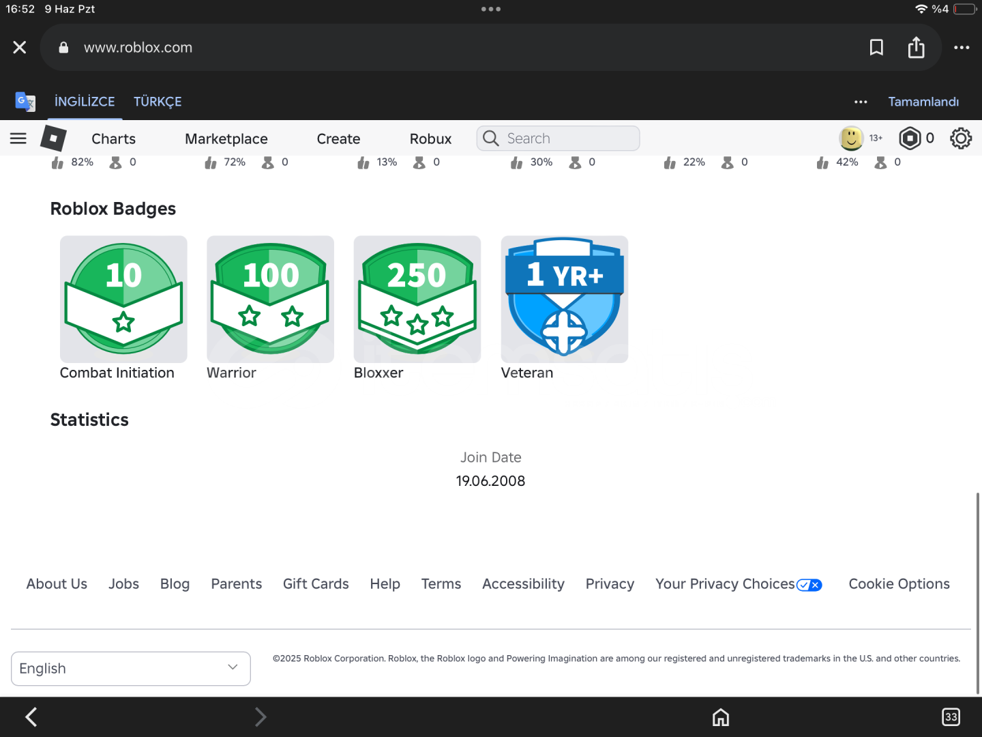Open Cookie Options link
The image size is (982, 737).
click(899, 584)
